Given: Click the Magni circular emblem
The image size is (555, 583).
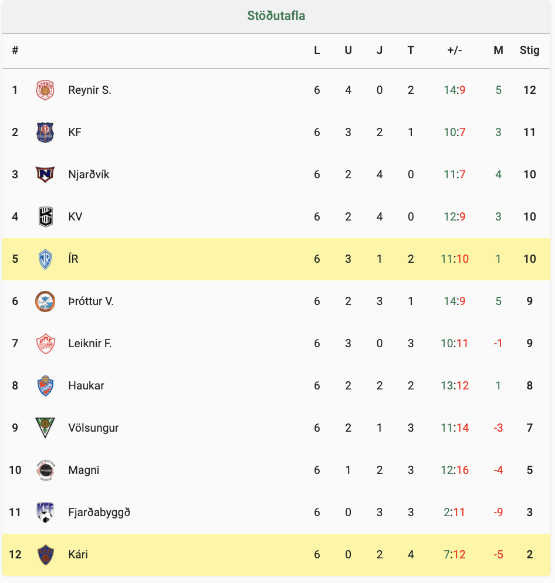Looking at the screenshot, I should [45, 470].
